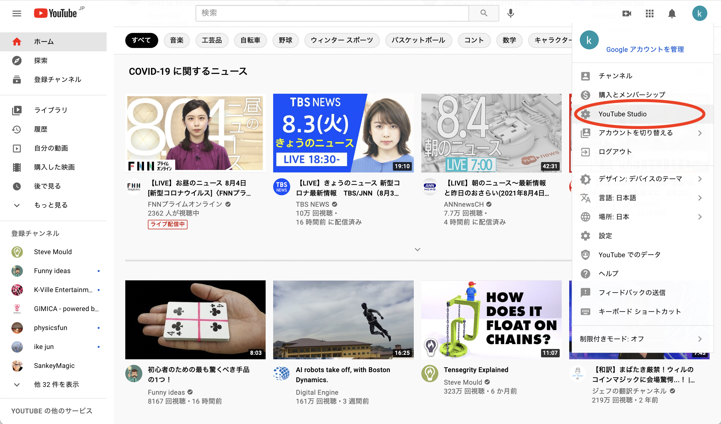721x424 pixels.
Task: Select the 音楽 category chip
Action: click(177, 40)
